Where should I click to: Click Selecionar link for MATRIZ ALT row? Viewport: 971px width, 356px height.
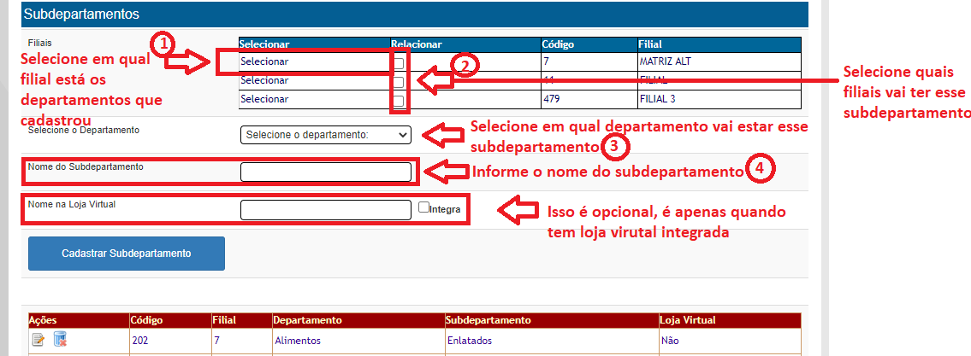[x=264, y=62]
